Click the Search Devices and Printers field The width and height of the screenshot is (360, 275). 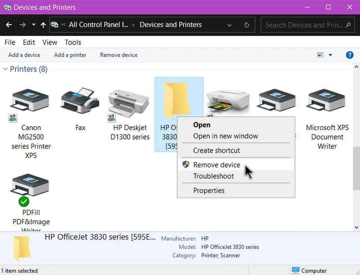pos(308,25)
